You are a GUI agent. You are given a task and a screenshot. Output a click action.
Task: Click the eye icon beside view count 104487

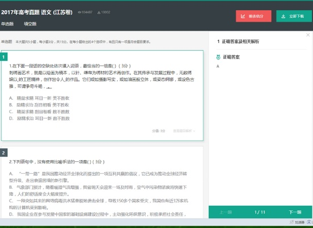[79, 12]
